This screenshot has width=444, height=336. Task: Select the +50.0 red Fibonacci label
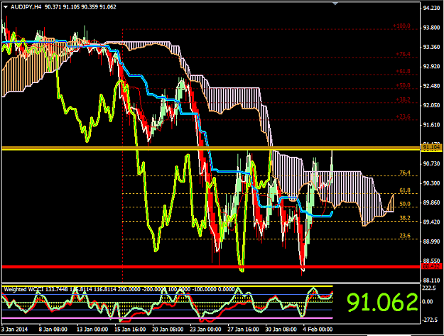tap(403, 85)
